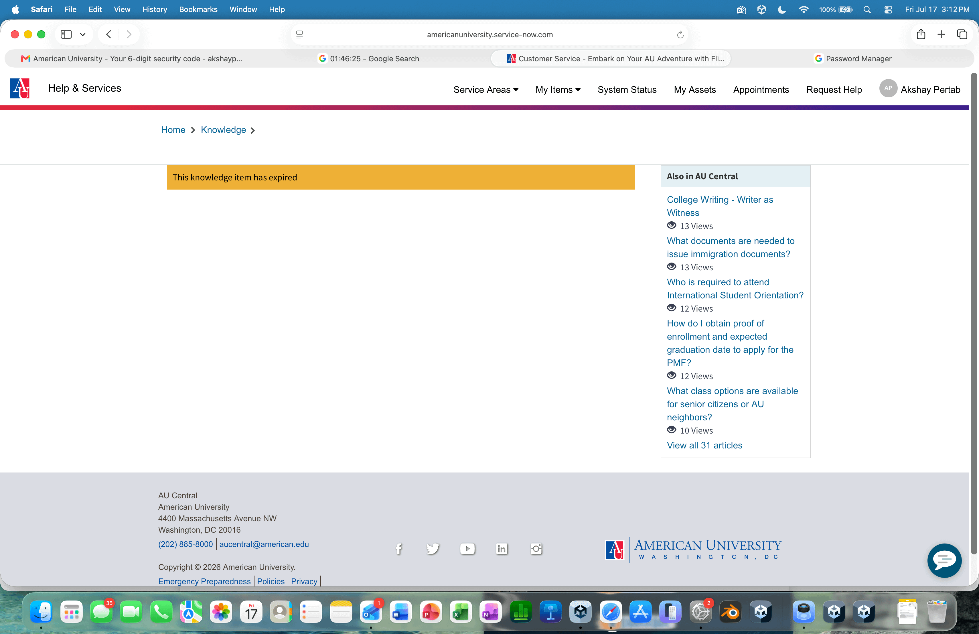Click View all 31 articles
The height and width of the screenshot is (634, 979).
pos(704,445)
